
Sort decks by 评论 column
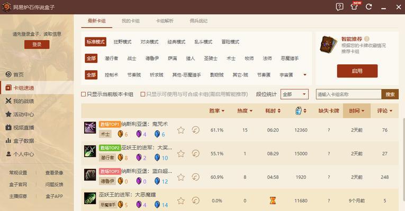click(x=384, y=111)
